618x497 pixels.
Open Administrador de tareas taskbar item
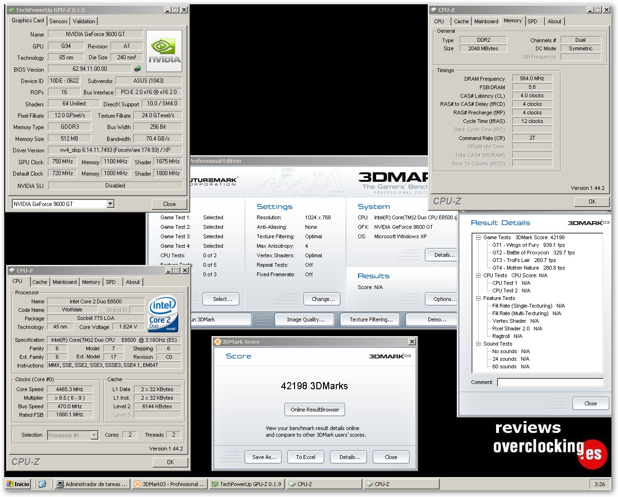92,484
